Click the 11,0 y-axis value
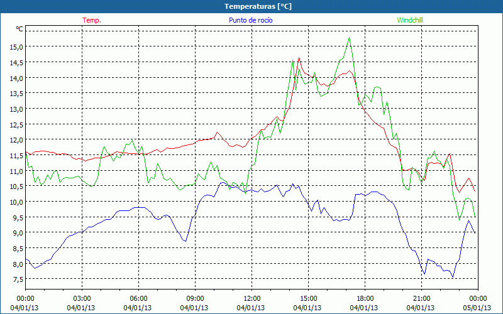 [x=17, y=171]
